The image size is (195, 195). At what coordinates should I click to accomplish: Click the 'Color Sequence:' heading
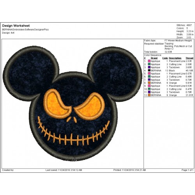click(153, 55)
